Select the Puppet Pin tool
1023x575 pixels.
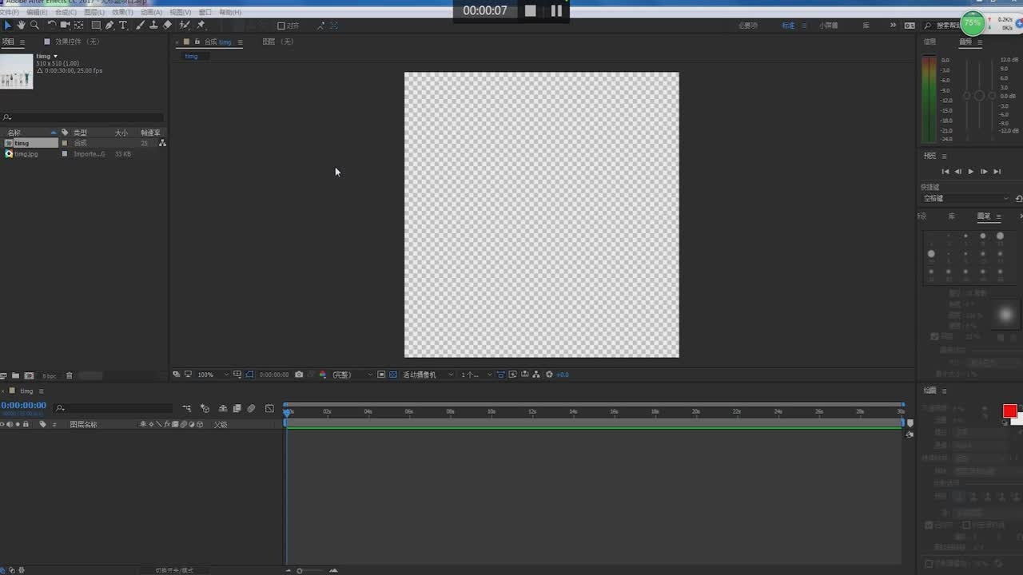point(201,26)
